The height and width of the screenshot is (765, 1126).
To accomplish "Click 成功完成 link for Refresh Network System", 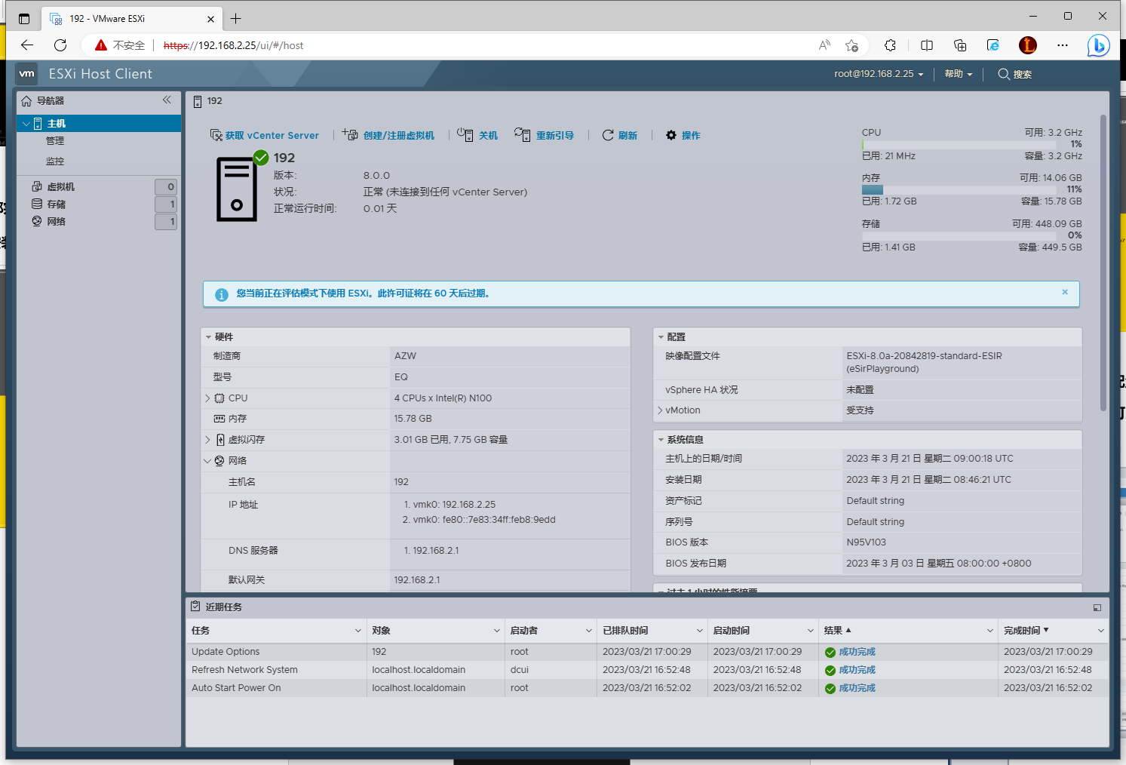I will [x=857, y=670].
